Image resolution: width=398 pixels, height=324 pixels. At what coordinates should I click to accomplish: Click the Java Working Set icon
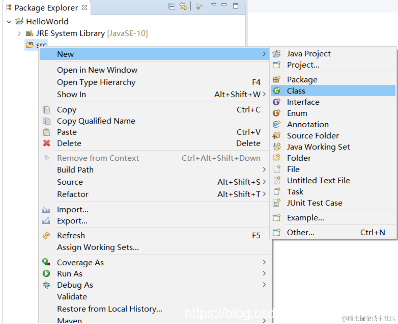point(277,147)
